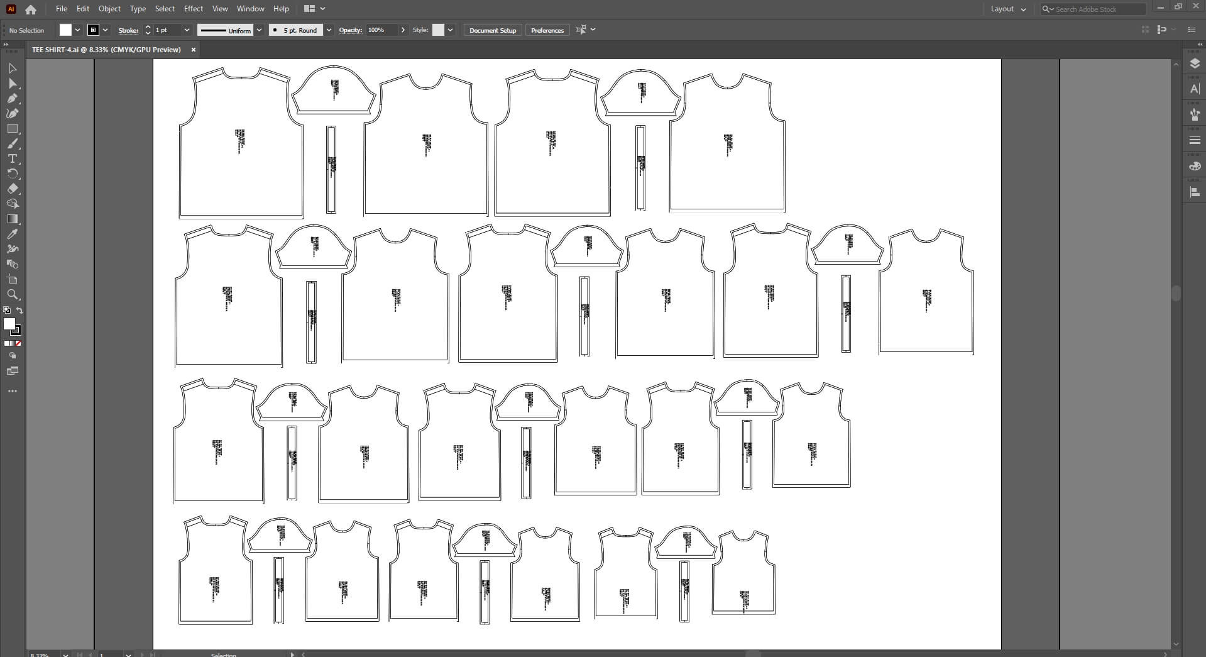Select the Rotate tool
Viewport: 1206px width, 657px height.
click(x=13, y=174)
